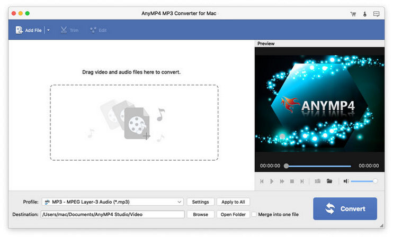Click Apply to All button
The width and height of the screenshot is (393, 238).
tap(233, 202)
